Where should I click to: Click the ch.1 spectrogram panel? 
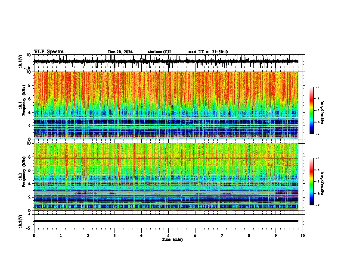[166, 105]
